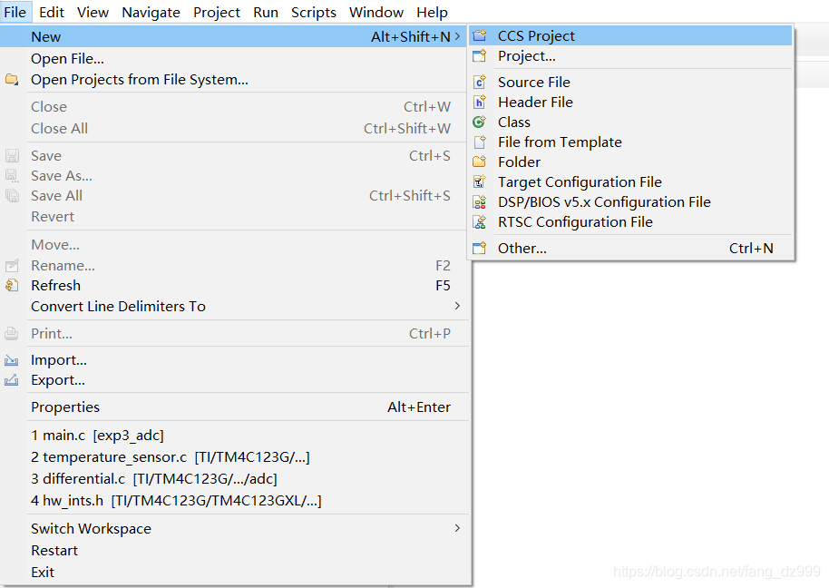Click the greyed Save disk icon

coord(12,156)
